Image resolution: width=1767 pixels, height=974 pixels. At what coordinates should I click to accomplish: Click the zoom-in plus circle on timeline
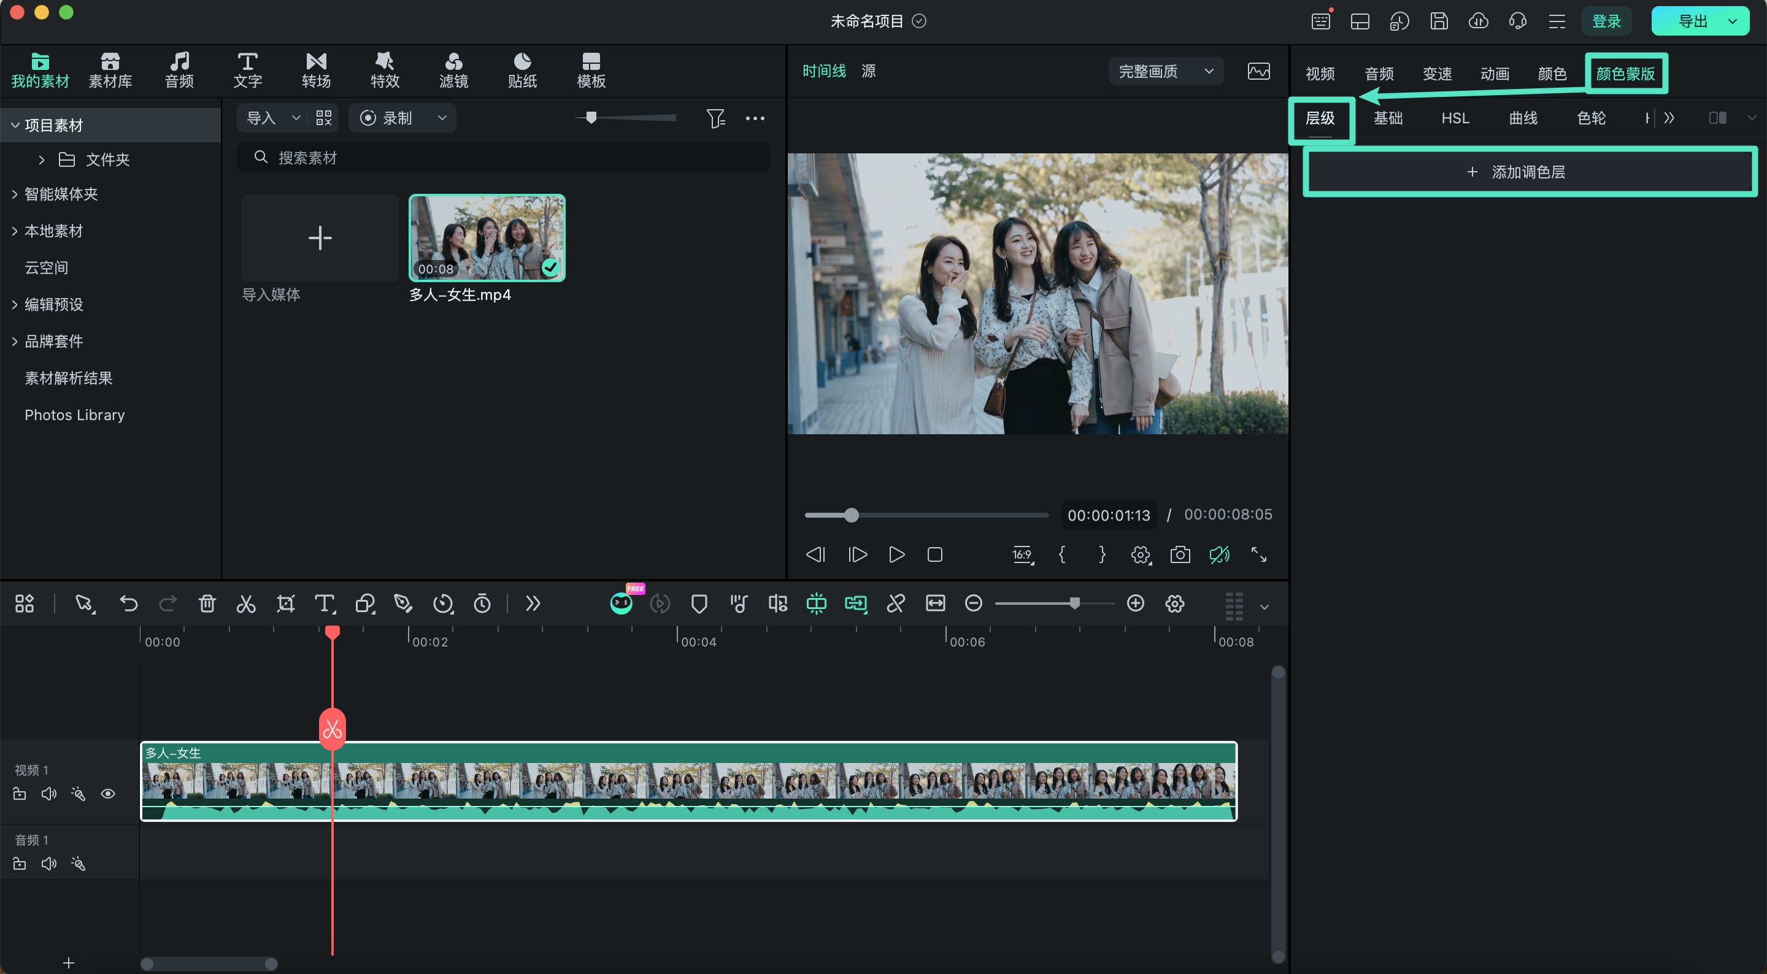1135,603
